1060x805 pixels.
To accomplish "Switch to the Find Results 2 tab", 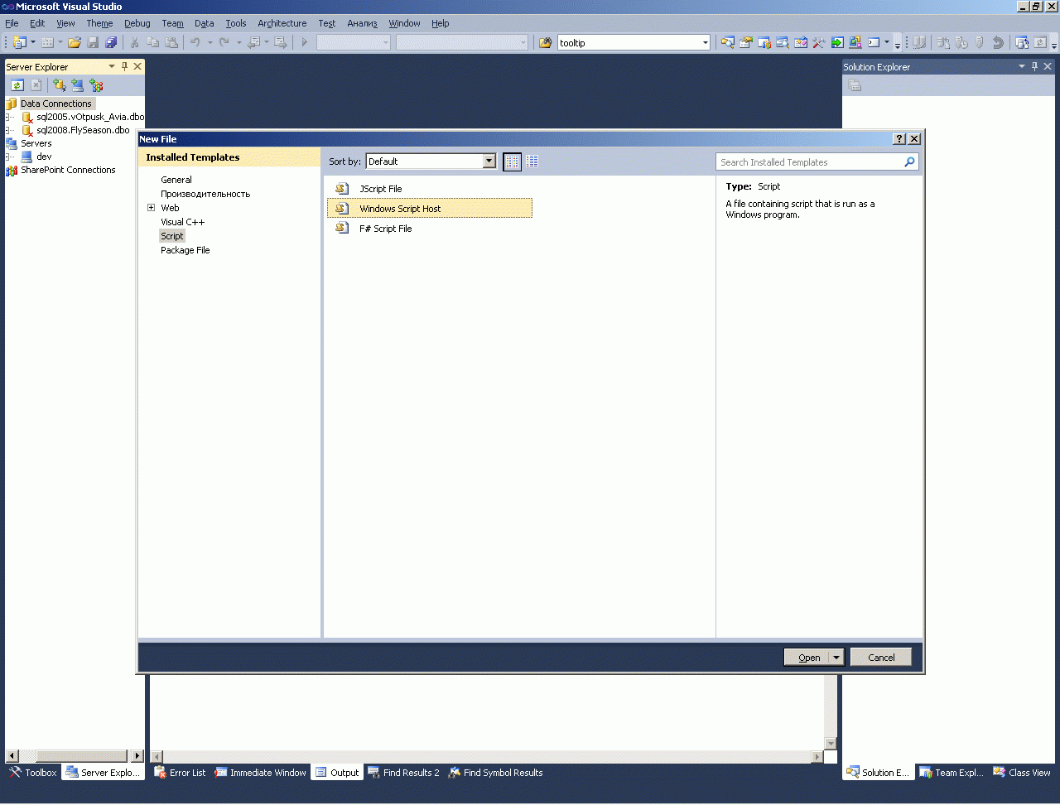I will pos(403,773).
